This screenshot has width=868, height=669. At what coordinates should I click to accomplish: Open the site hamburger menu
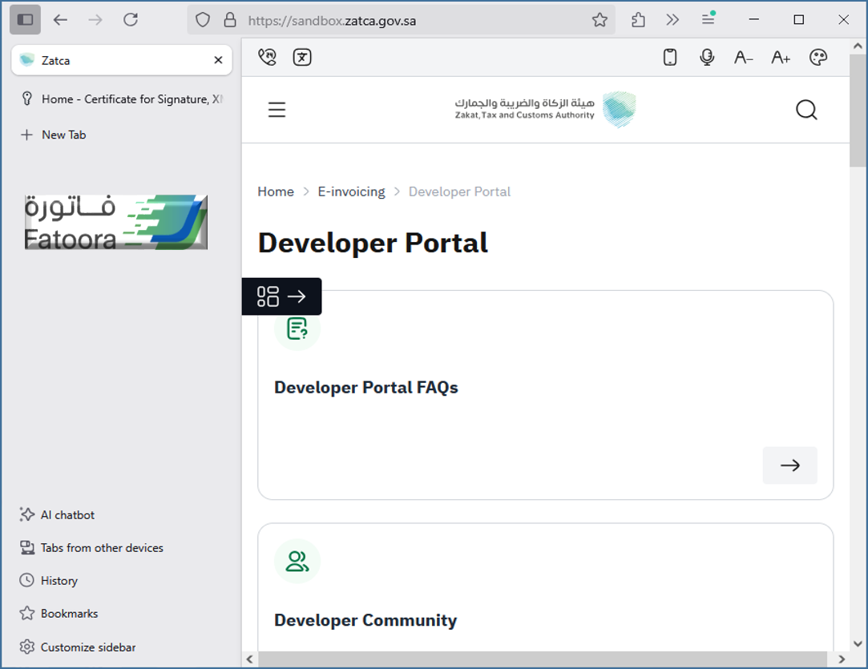(x=277, y=110)
